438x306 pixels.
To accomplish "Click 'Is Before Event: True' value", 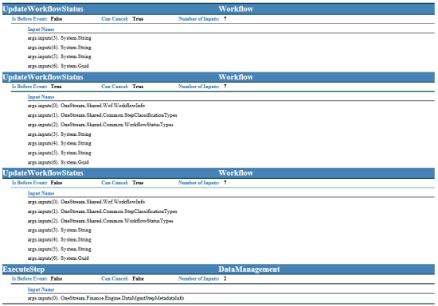I will pos(56,87).
